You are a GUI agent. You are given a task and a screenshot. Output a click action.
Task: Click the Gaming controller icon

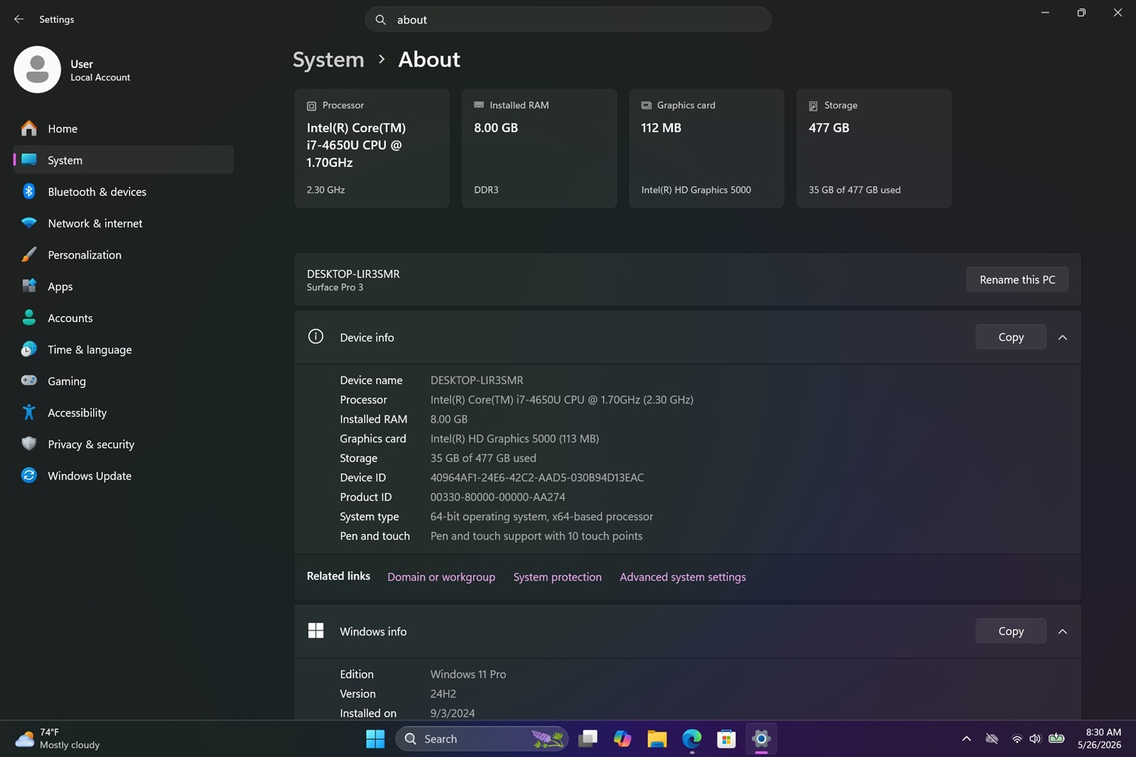coord(28,381)
